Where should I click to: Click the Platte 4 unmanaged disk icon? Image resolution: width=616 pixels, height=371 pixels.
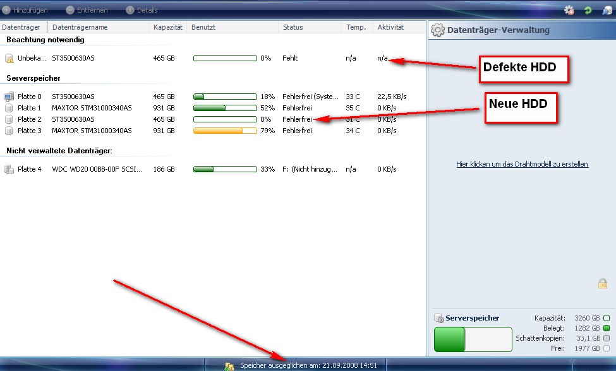(x=9, y=170)
